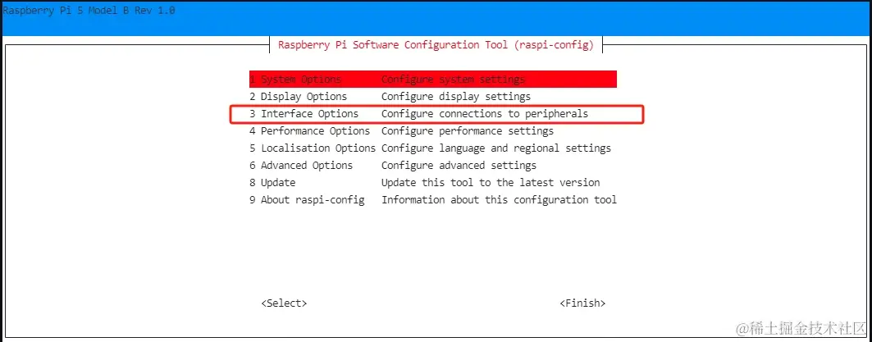
Task: Click 'Configure connections to peripherals' description
Action: click(x=485, y=114)
